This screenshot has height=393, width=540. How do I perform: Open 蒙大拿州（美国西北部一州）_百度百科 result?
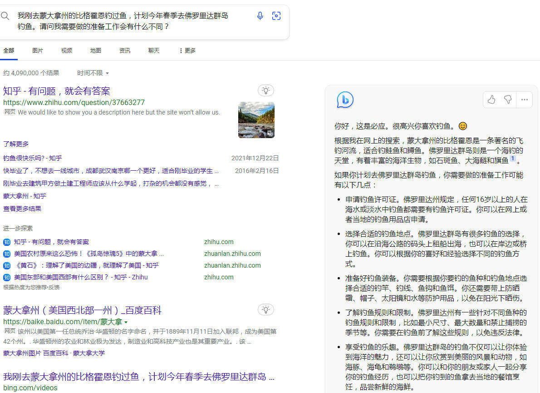tap(82, 311)
